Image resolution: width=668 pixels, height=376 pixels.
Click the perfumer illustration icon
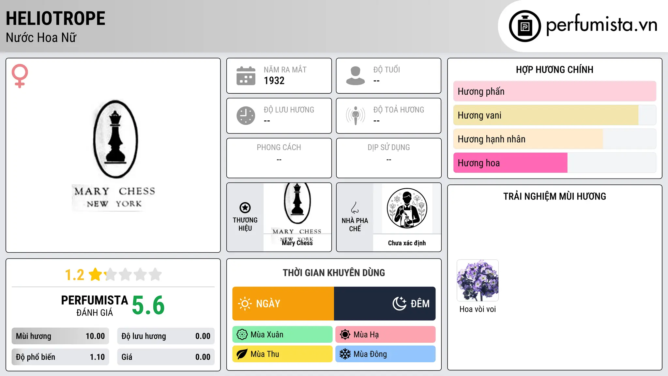coord(407,208)
